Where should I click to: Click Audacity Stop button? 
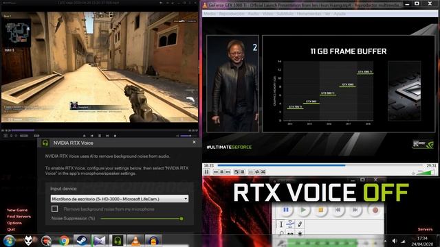click(321, 210)
